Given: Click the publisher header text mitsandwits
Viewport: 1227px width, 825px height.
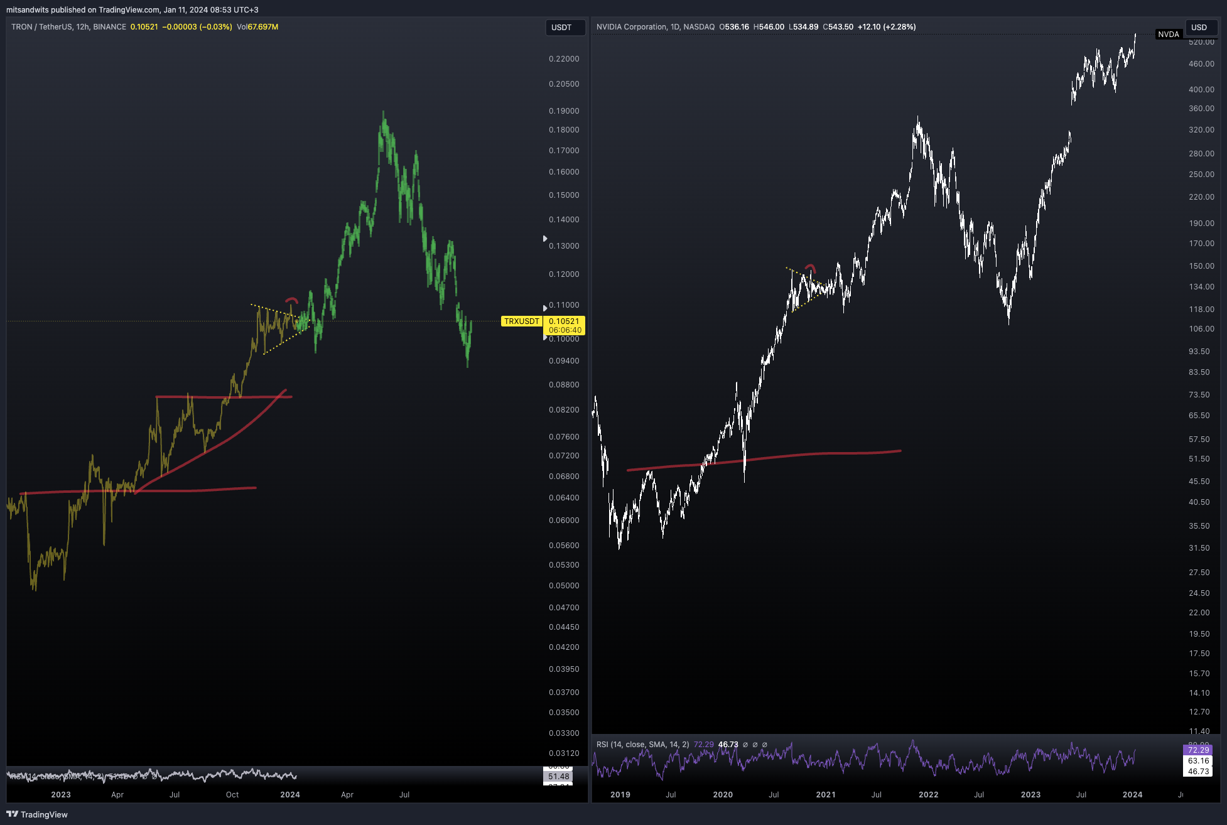Looking at the screenshot, I should (x=27, y=10).
